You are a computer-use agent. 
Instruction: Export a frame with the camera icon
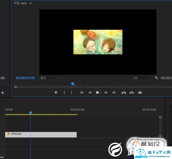tap(140, 93)
